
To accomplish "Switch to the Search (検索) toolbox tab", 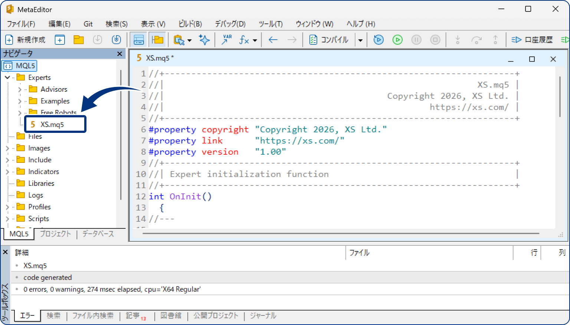I will (x=53, y=315).
